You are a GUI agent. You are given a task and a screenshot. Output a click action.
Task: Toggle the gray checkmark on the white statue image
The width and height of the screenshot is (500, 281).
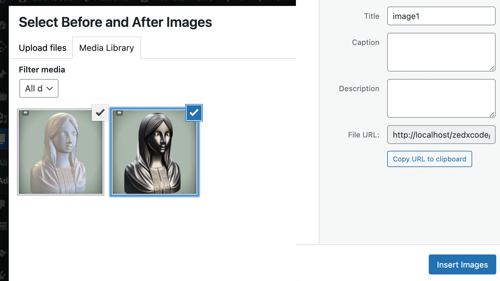[100, 113]
